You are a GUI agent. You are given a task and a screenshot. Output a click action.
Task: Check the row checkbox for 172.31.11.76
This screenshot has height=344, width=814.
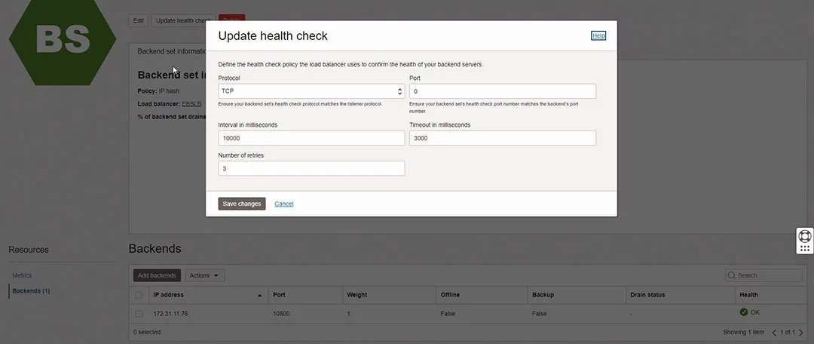tap(139, 314)
